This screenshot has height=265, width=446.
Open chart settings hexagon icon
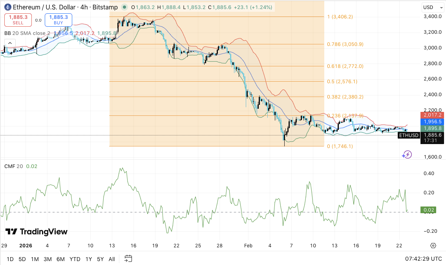point(433,246)
